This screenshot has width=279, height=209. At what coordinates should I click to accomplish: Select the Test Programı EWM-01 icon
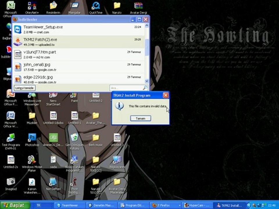click(11, 141)
